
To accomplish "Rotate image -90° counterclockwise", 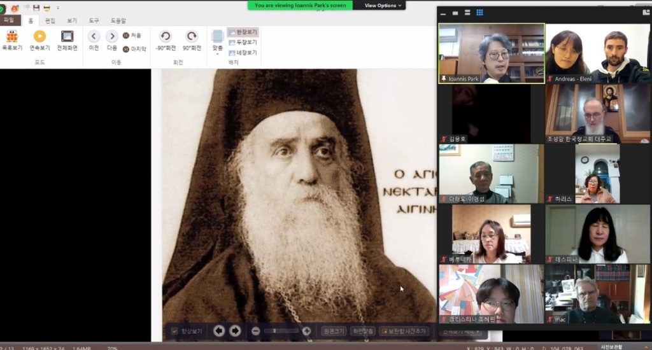I will (x=166, y=38).
